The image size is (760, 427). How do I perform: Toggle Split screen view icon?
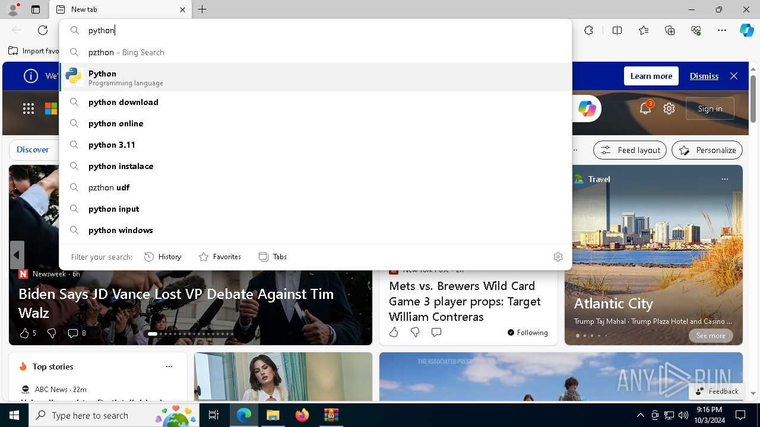[x=617, y=30]
